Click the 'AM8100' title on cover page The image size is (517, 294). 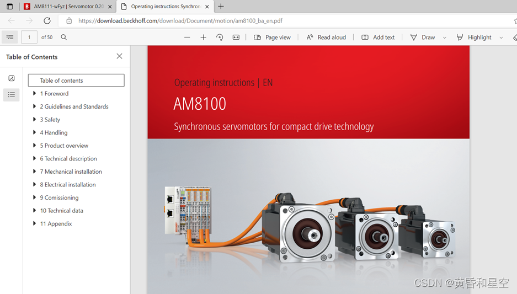coord(200,104)
